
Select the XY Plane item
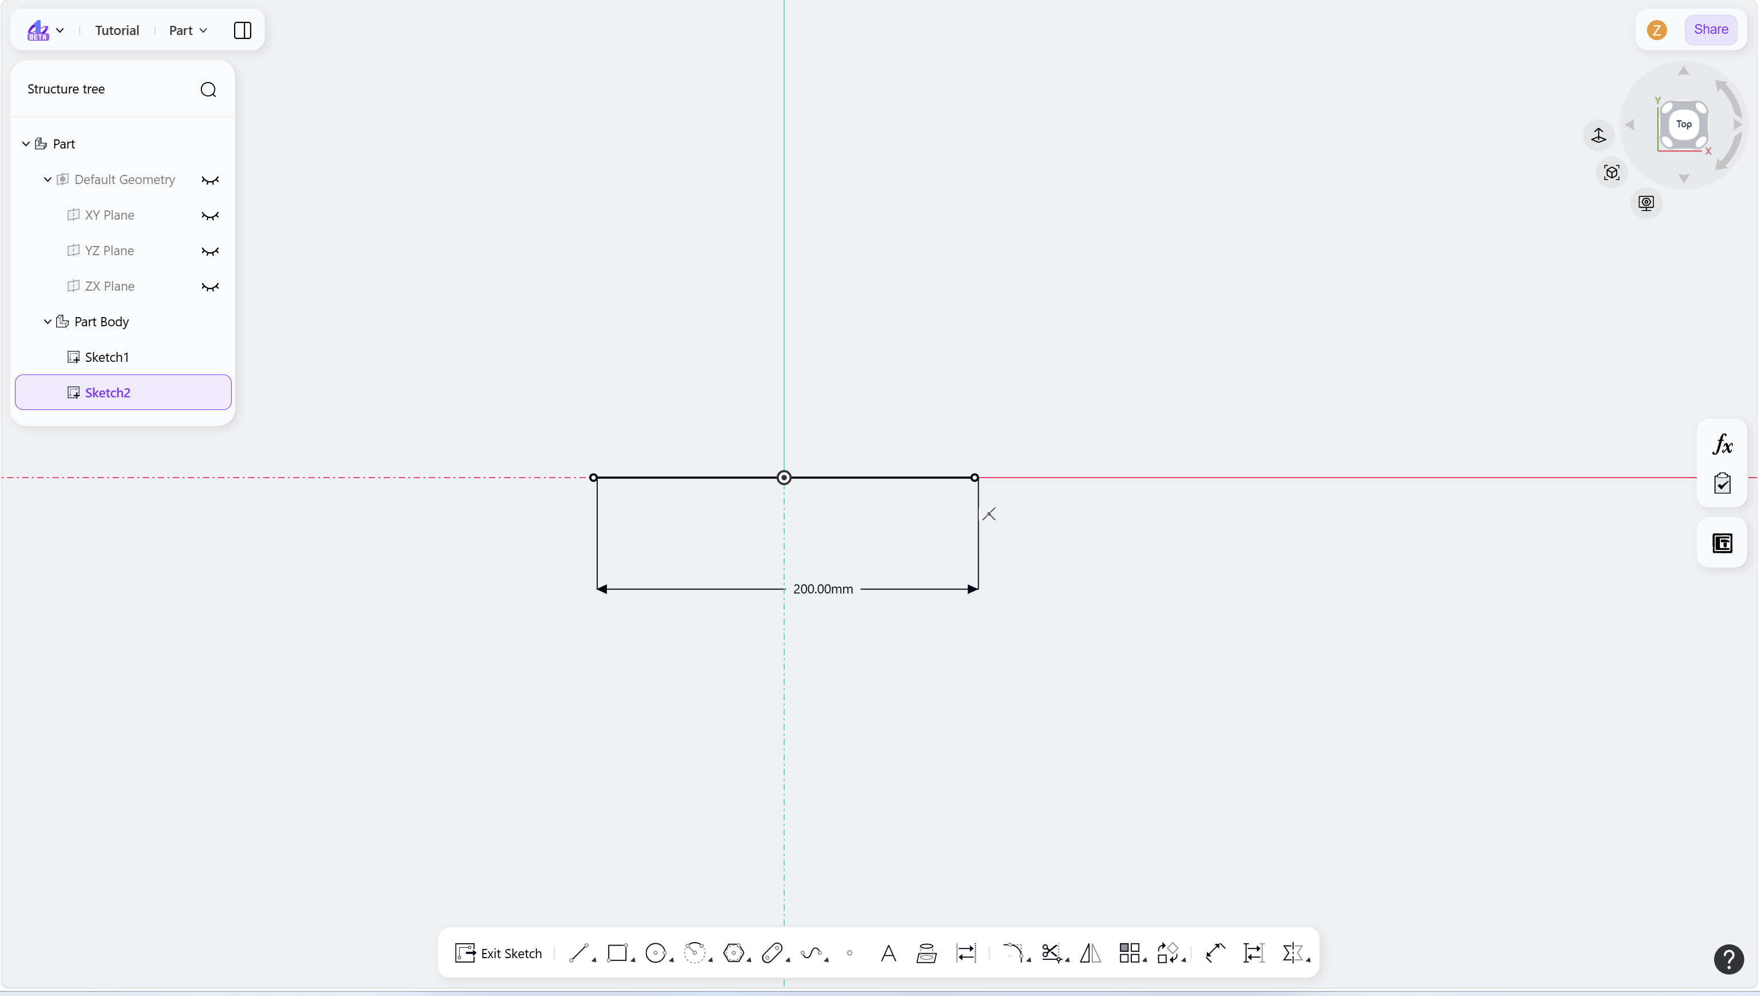click(110, 215)
